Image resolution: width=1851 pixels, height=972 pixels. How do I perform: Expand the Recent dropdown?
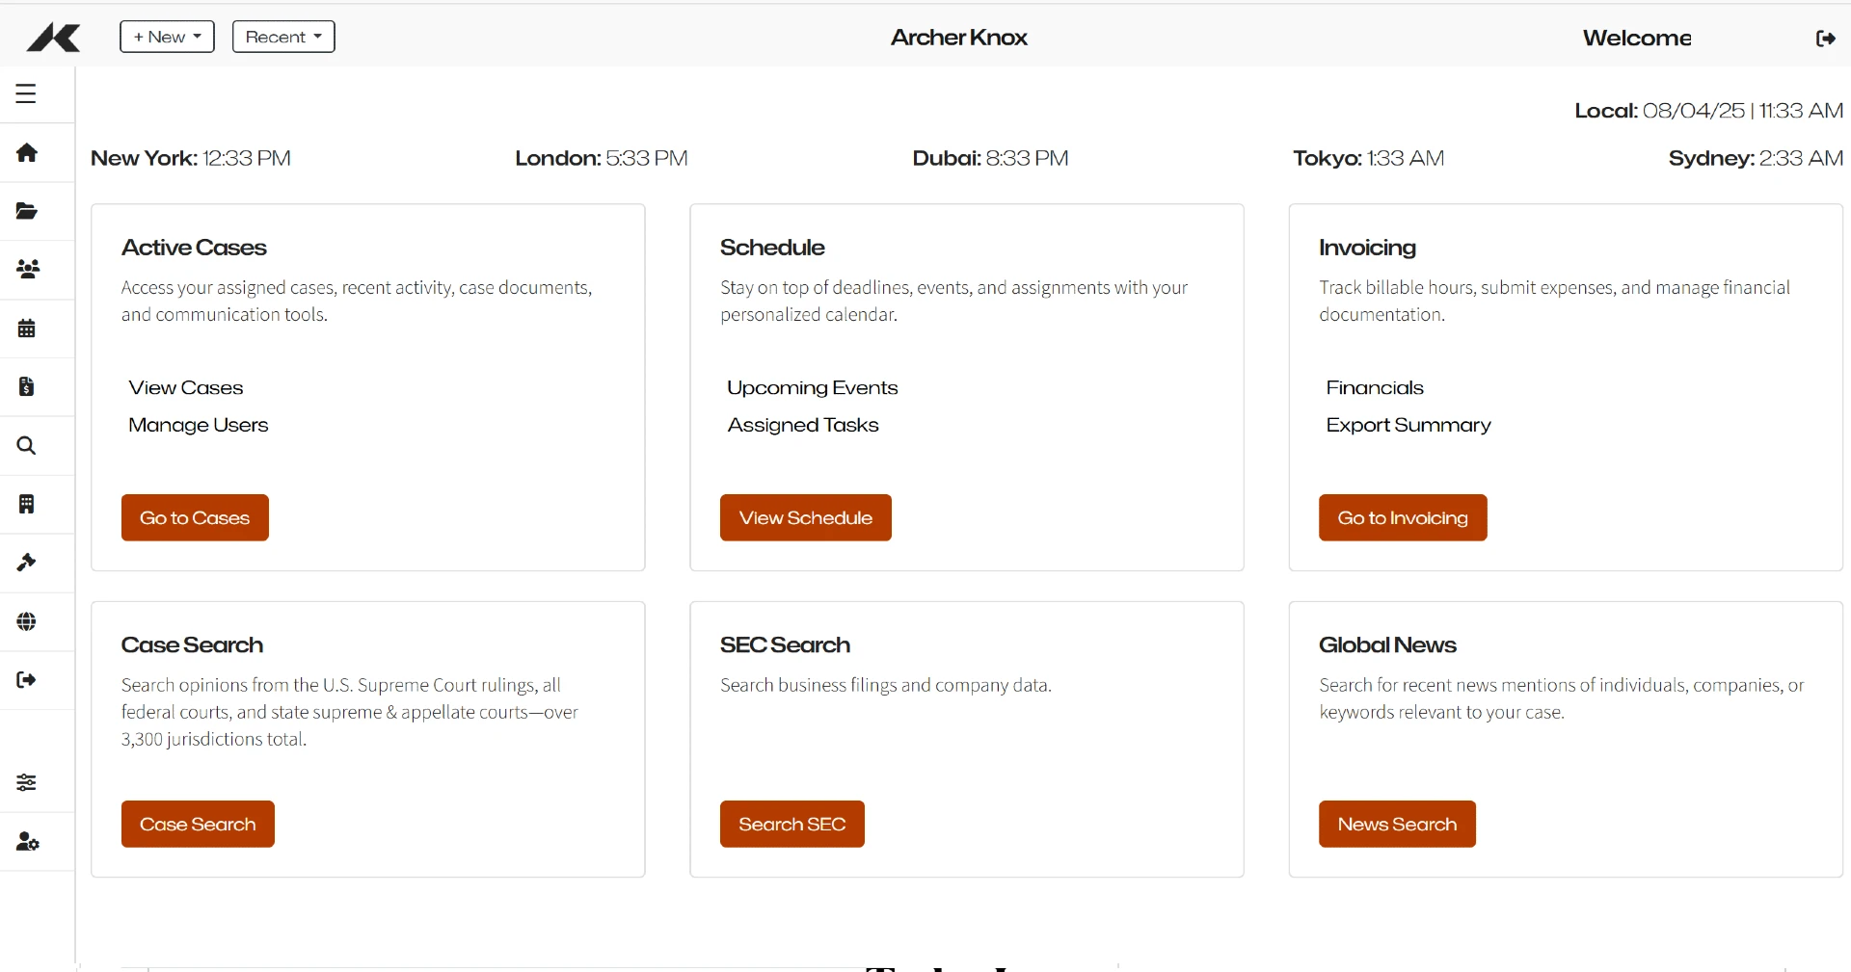click(283, 37)
